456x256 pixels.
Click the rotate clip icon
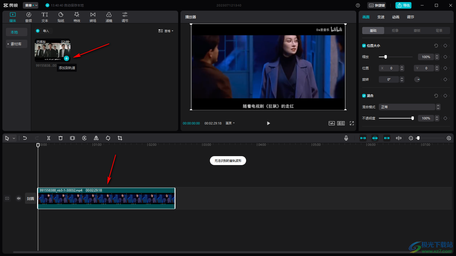point(108,138)
